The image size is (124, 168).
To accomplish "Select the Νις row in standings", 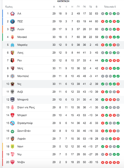I will click(63, 84).
